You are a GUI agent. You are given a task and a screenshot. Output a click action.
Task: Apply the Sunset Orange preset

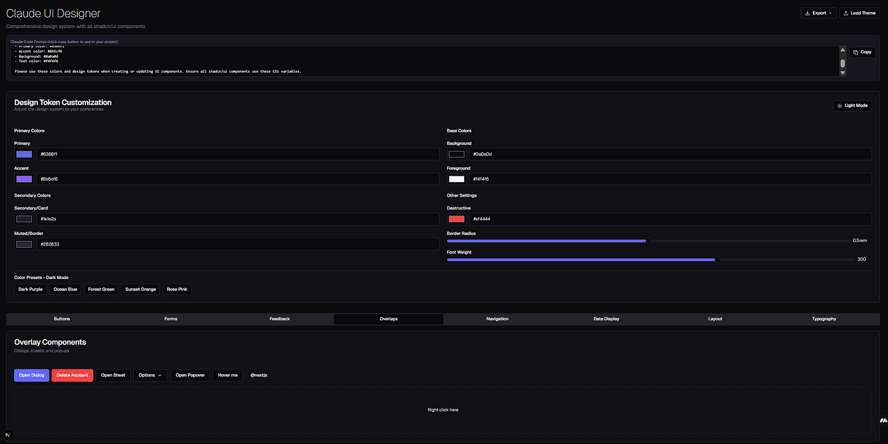[x=141, y=289]
